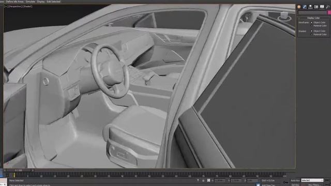
Task: Collapse the Display Color rollout
Action: coord(313,18)
